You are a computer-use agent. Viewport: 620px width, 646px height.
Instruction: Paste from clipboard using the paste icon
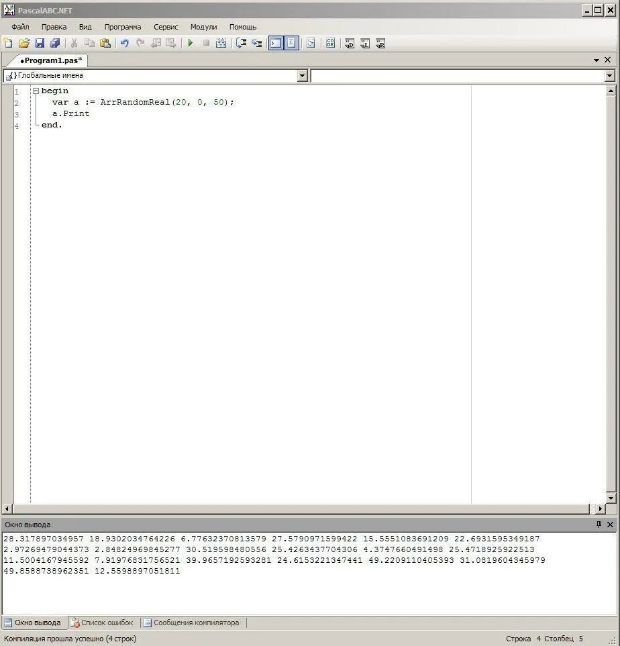point(105,43)
